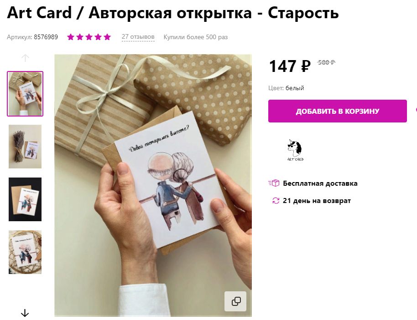Viewport: 417px width, 320px height.
Task: Open the 27 отзывов reviews link
Action: 138,36
